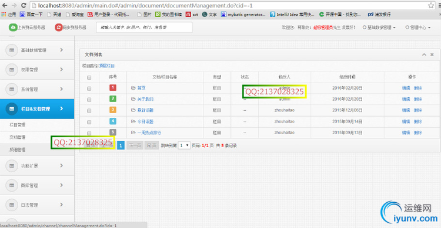Screen dimensions: 441x228
Task: Open the mybatis generator bookmark
Action: [x=243, y=14]
